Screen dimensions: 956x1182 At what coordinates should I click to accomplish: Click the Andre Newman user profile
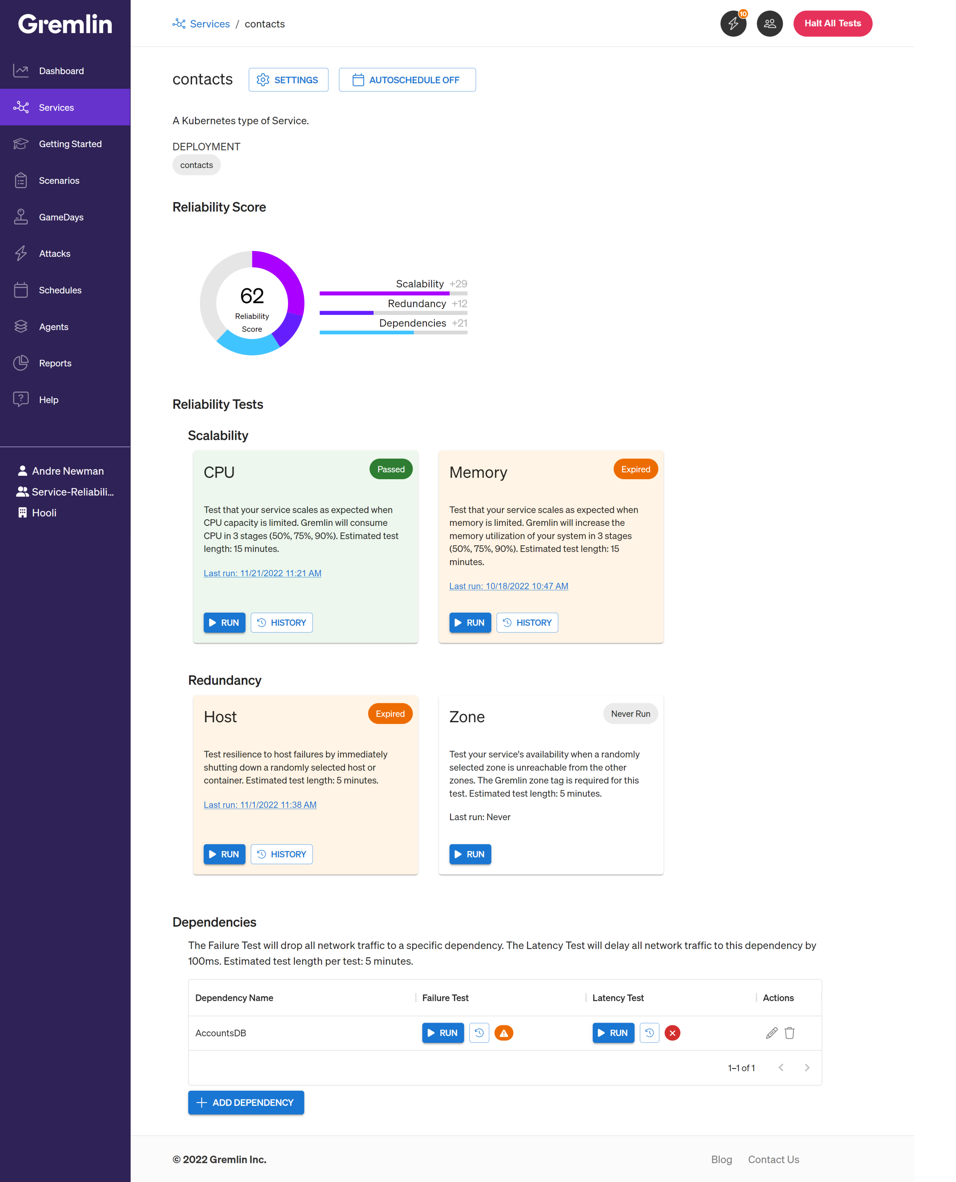pyautogui.click(x=60, y=471)
